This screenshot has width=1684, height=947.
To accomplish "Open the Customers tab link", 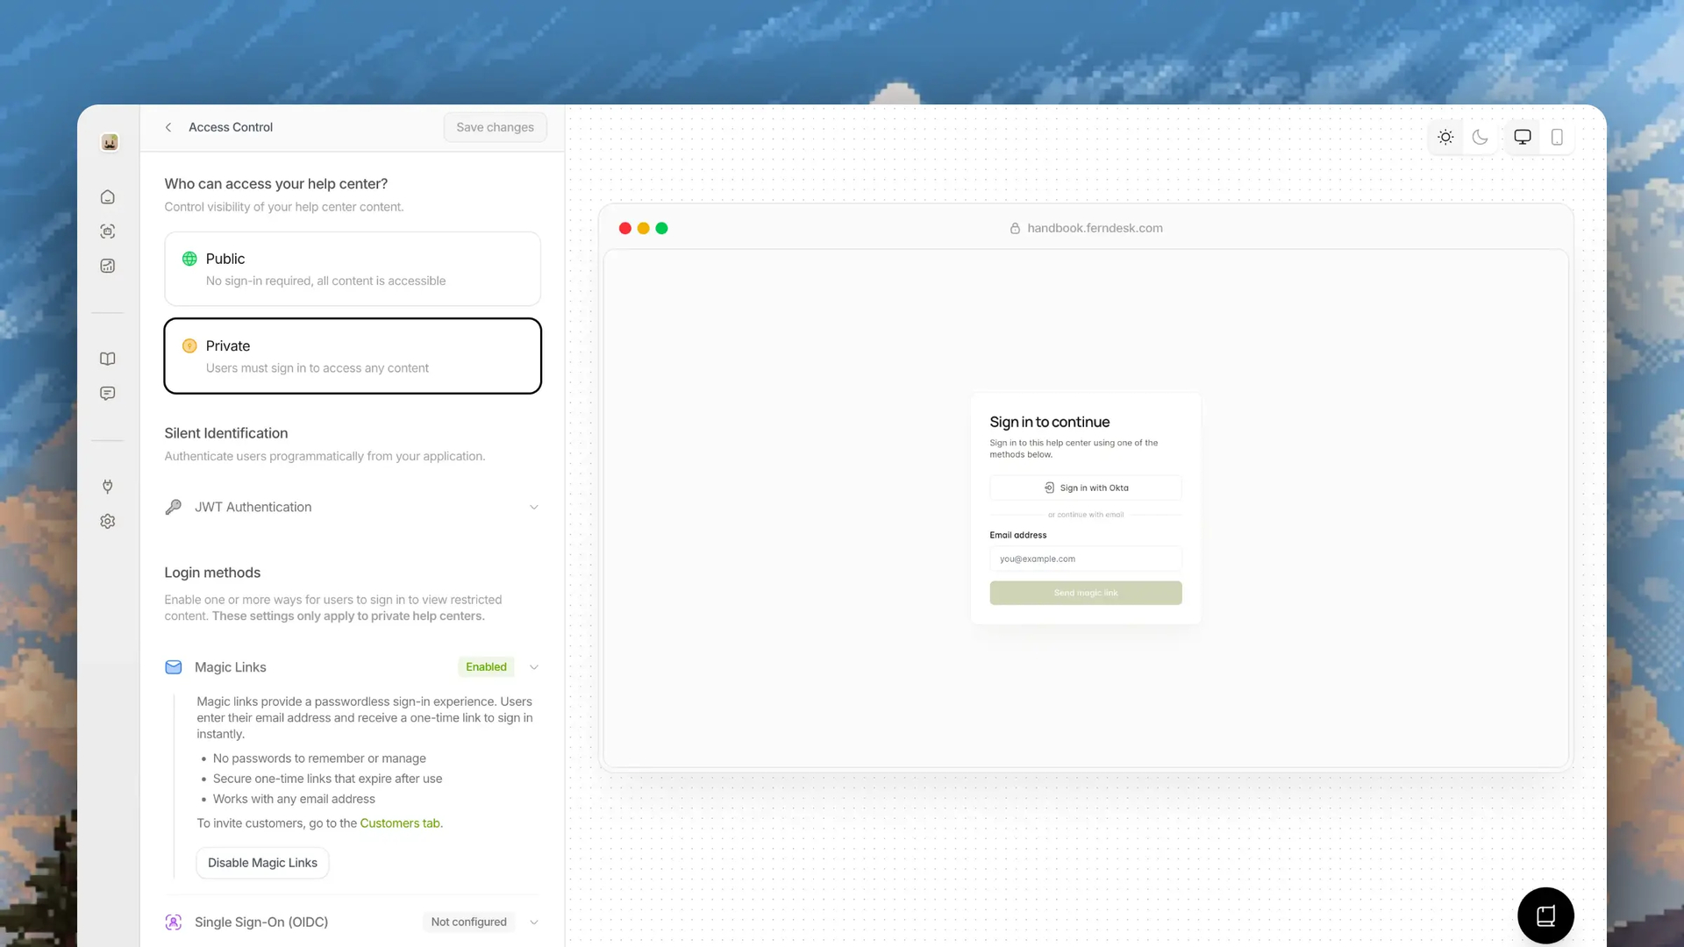I will tap(400, 822).
